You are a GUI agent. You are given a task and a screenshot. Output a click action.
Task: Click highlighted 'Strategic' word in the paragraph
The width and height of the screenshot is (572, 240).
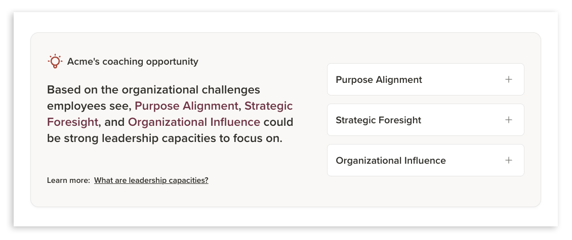[268, 106]
